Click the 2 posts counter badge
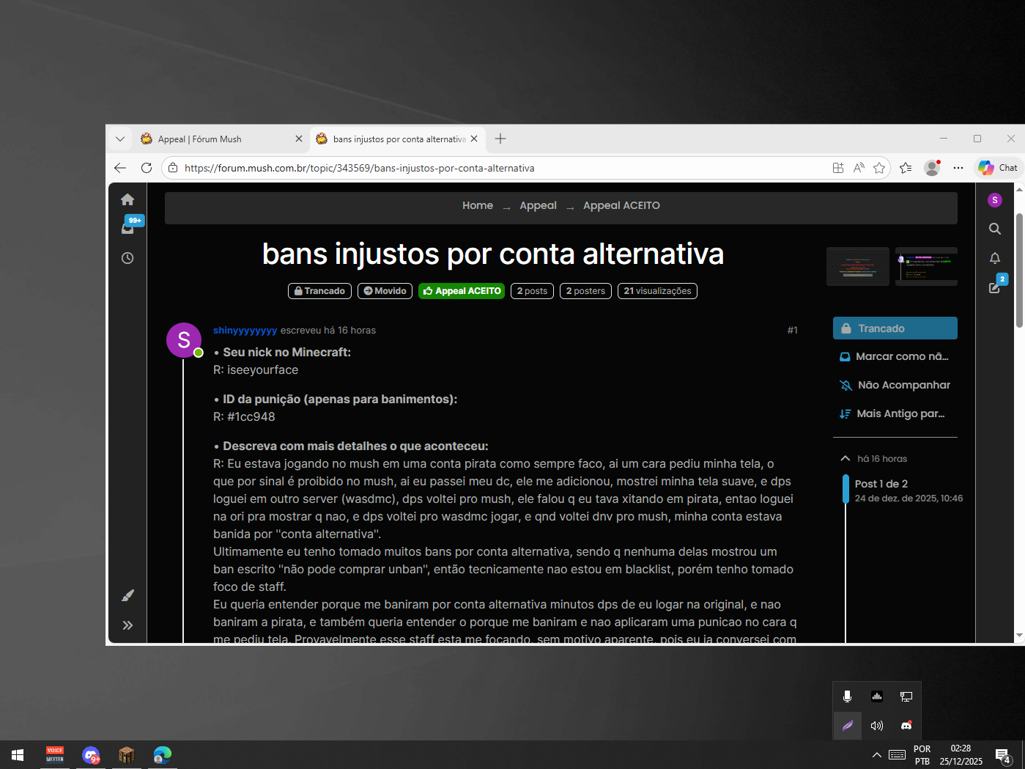This screenshot has width=1025, height=769. pos(532,291)
